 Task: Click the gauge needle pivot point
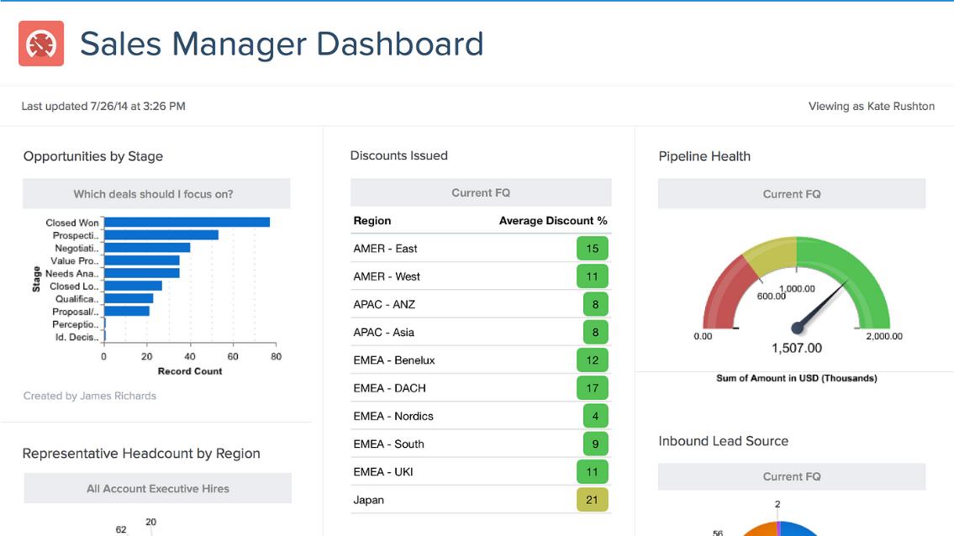click(x=797, y=328)
